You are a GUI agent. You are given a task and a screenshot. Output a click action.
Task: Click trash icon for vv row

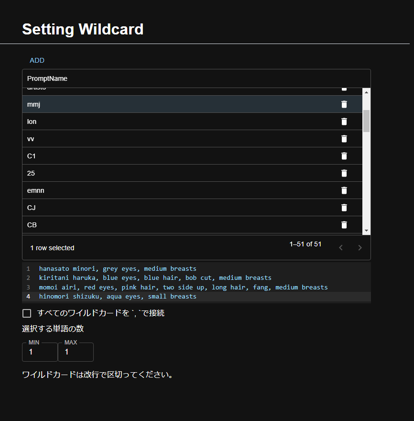click(x=344, y=139)
